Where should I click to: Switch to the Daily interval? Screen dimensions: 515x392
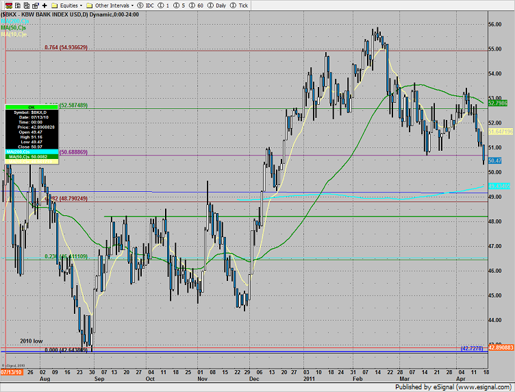[217, 5]
